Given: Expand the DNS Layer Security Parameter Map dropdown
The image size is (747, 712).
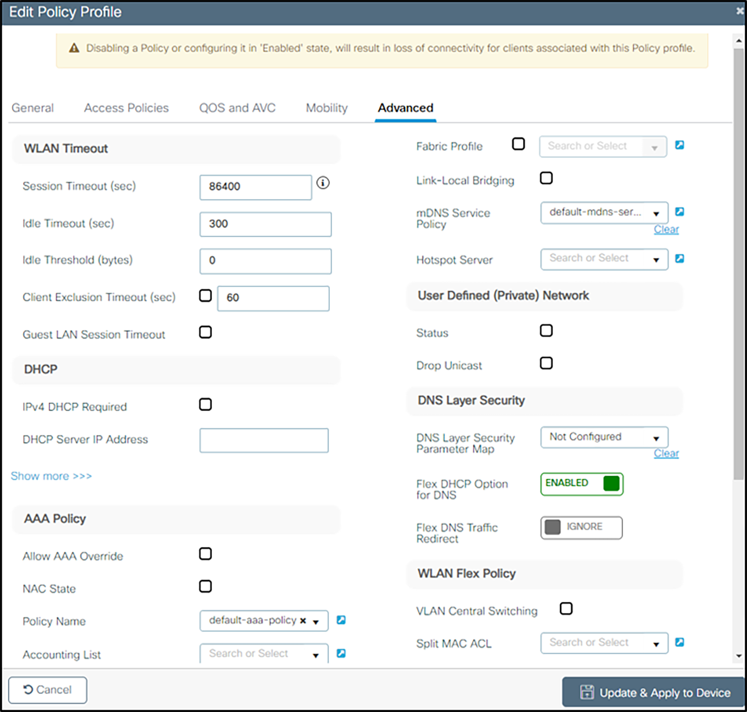Looking at the screenshot, I should pos(657,437).
